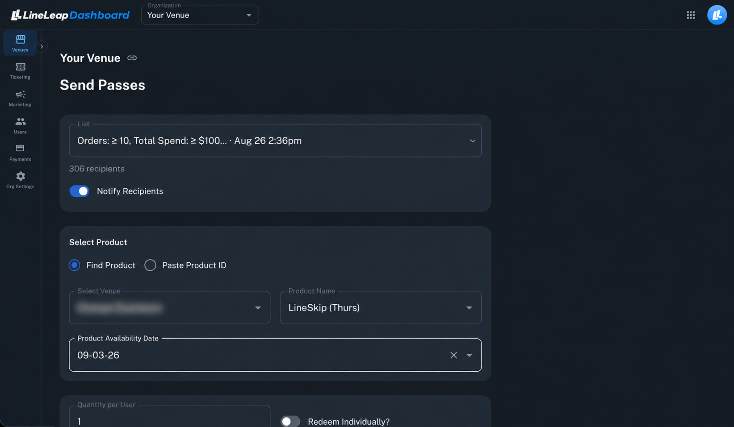Select the Paste Product ID radio option
Image resolution: width=734 pixels, height=427 pixels.
[150, 265]
